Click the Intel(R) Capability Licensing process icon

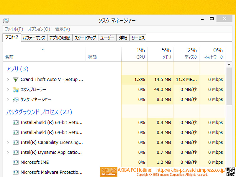16,142
